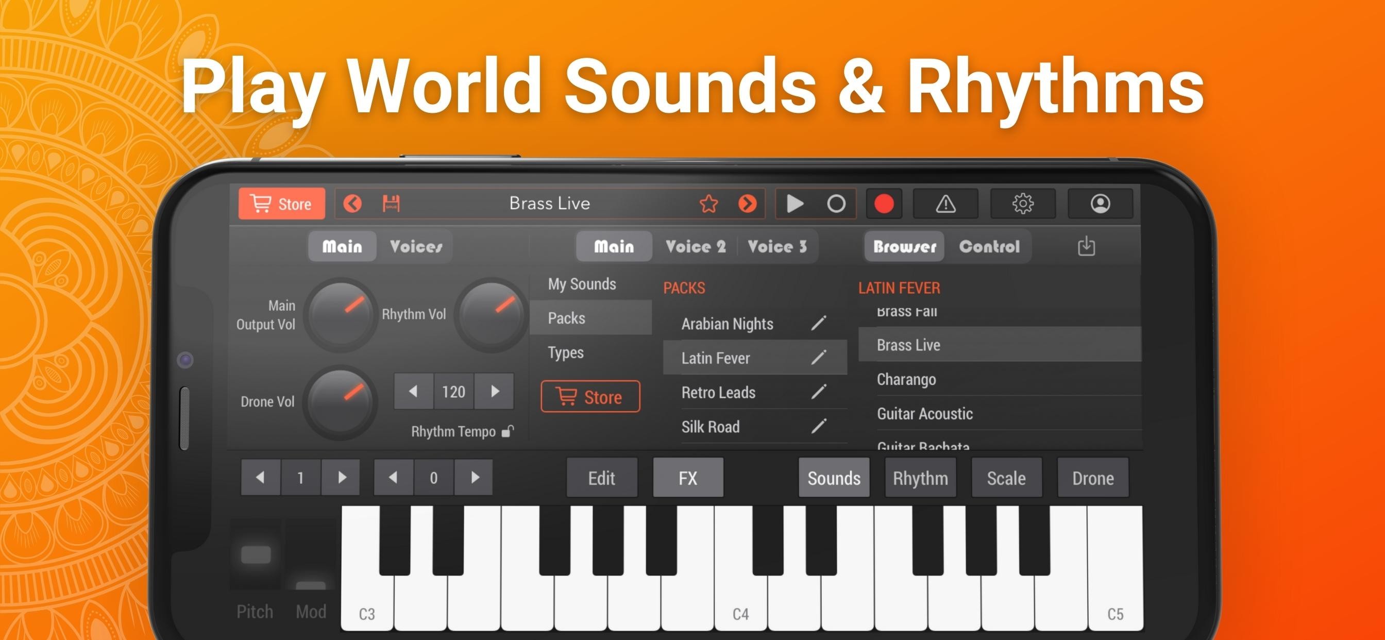Switch to the Voice 2 tab
Screen dimensions: 1385x640
coord(695,247)
